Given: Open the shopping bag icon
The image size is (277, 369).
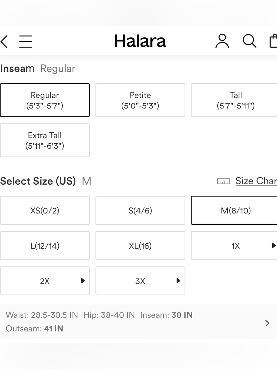Looking at the screenshot, I should pos(273,41).
